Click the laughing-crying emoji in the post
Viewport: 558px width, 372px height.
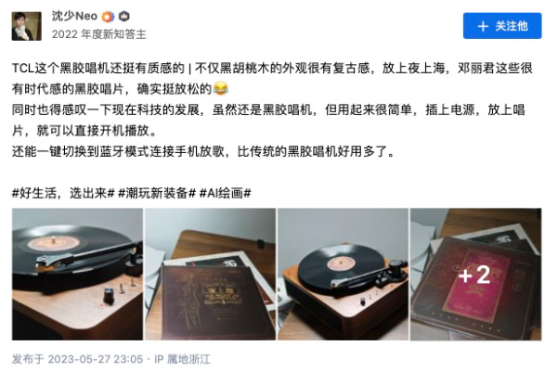pyautogui.click(x=221, y=88)
